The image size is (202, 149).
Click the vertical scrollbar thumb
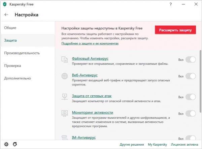click(200, 81)
